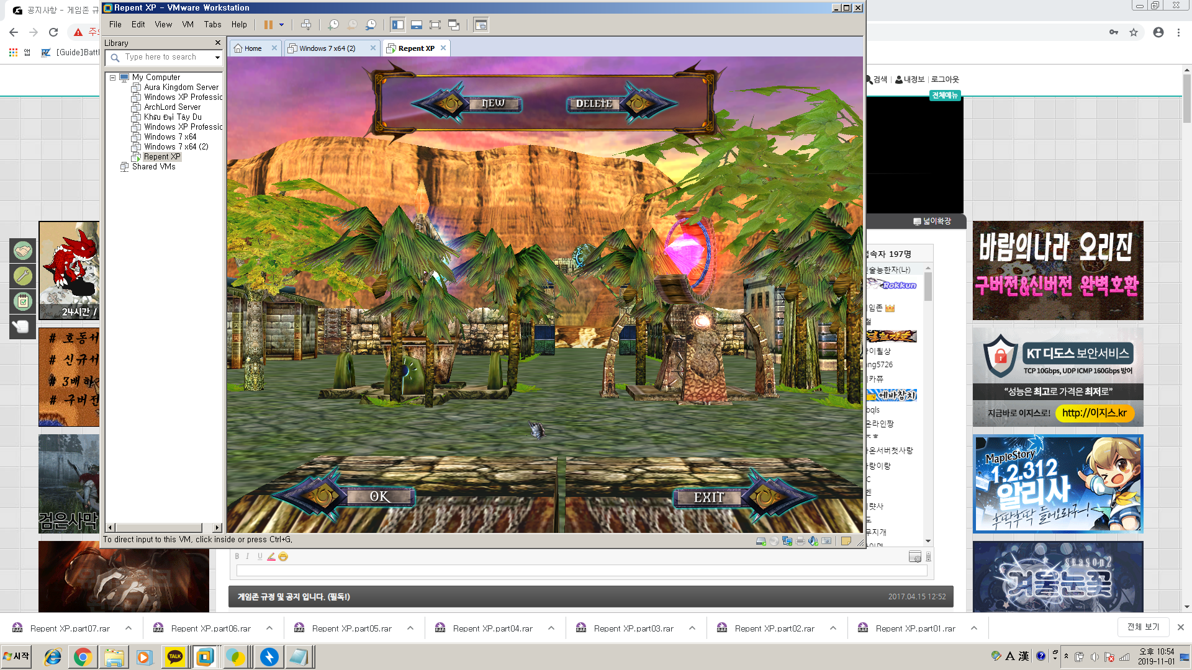Viewport: 1192px width, 670px height.
Task: Switch to the Windows 7 x64 (2) tab
Action: tap(327, 48)
